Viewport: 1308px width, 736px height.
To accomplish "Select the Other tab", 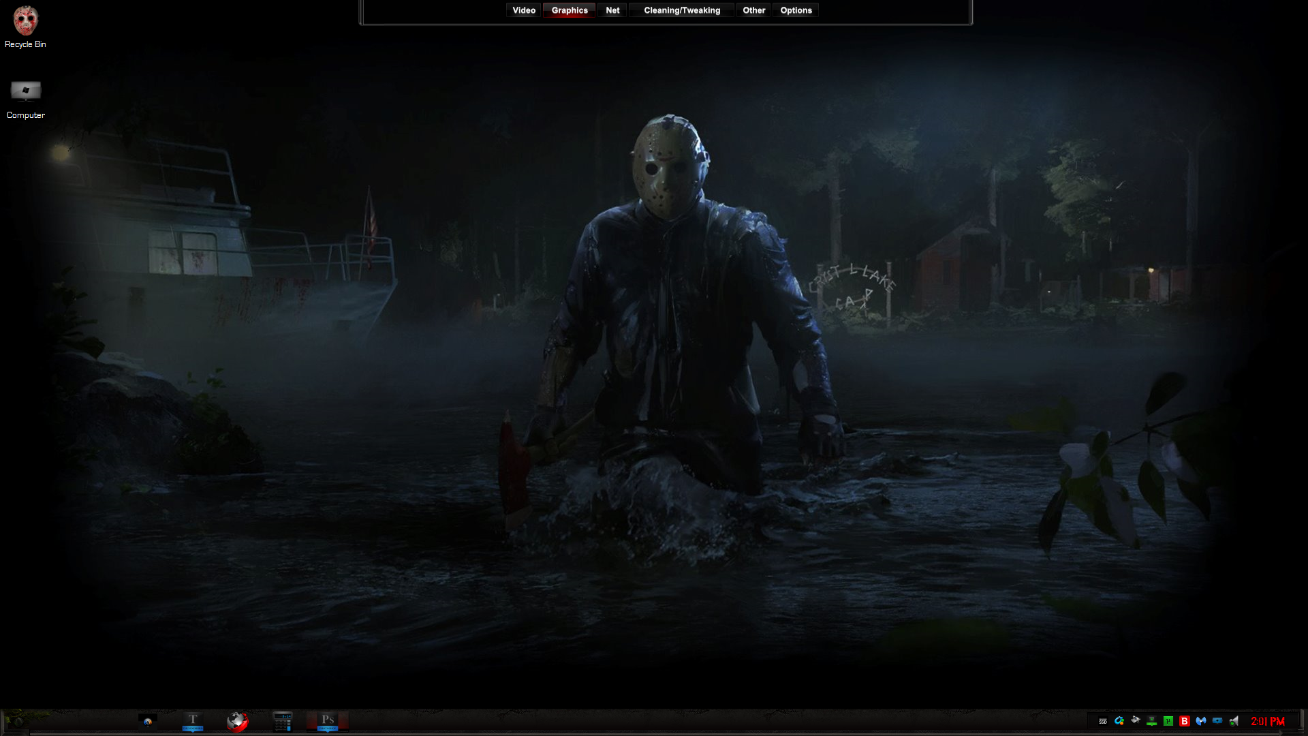I will [x=753, y=10].
